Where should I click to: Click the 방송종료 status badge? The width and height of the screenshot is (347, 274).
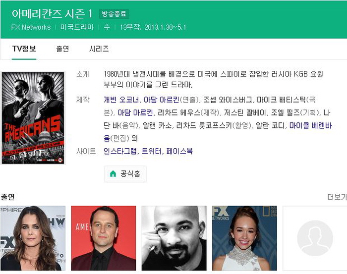click(114, 14)
